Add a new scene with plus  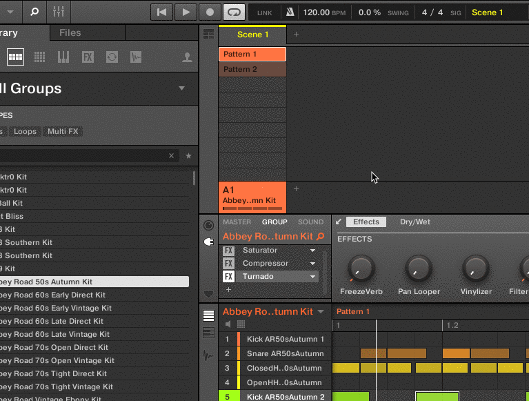point(296,34)
